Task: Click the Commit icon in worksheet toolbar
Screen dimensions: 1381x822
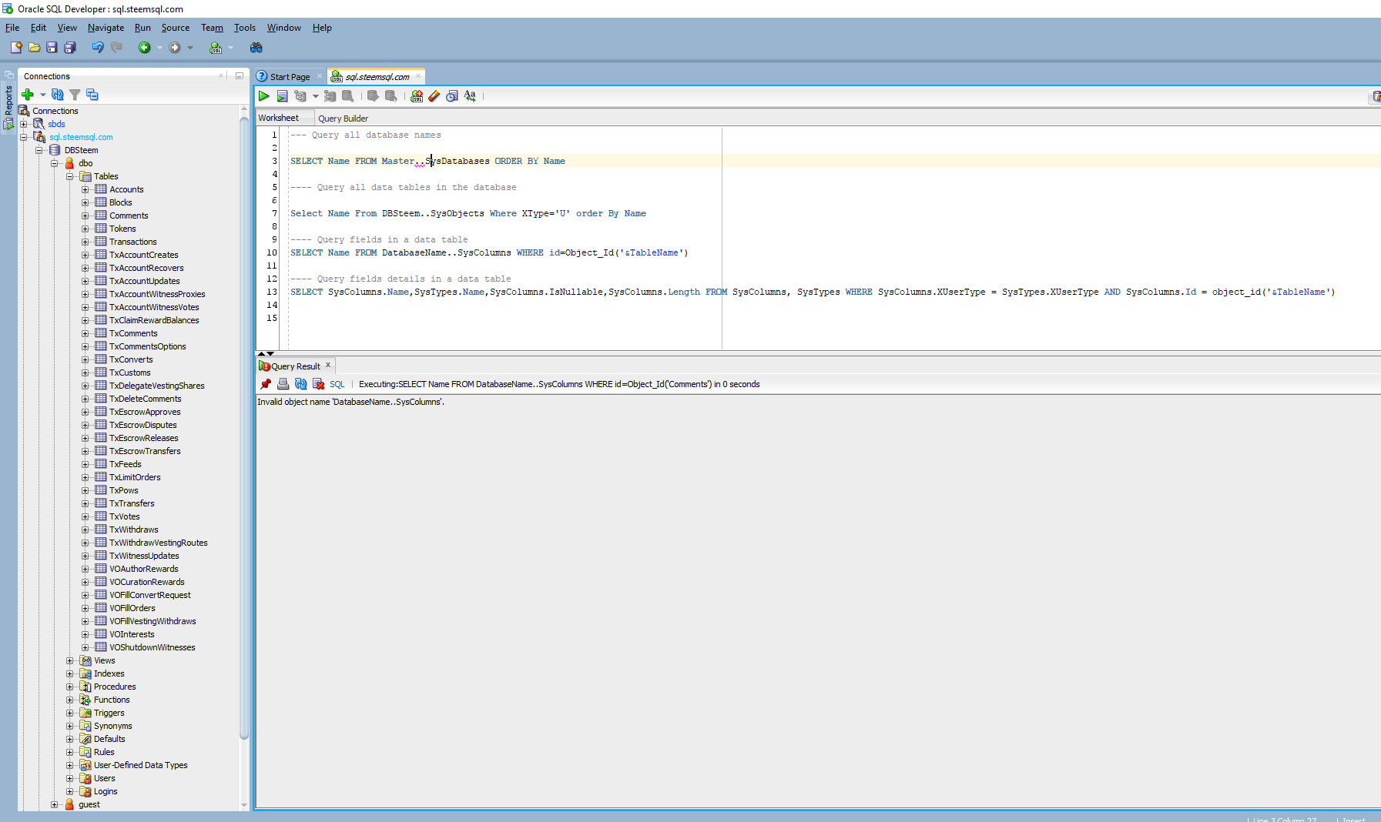Action: point(373,96)
